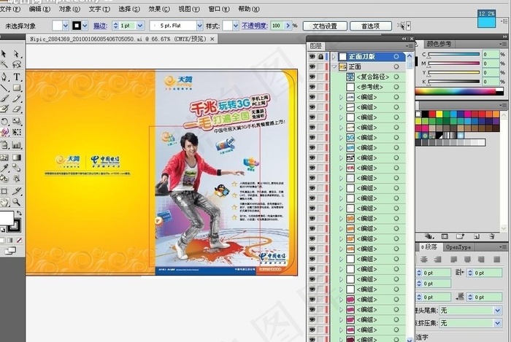Select the Column Graph tool
Viewport: 511px width, 342px height.
coord(16,145)
